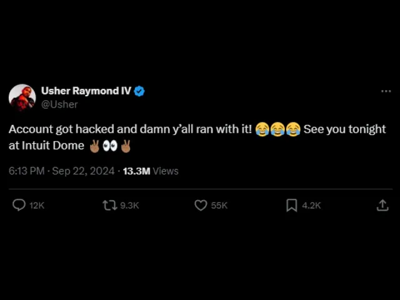Click the eyes emoji in tweet
The image size is (400, 300).
110,146
